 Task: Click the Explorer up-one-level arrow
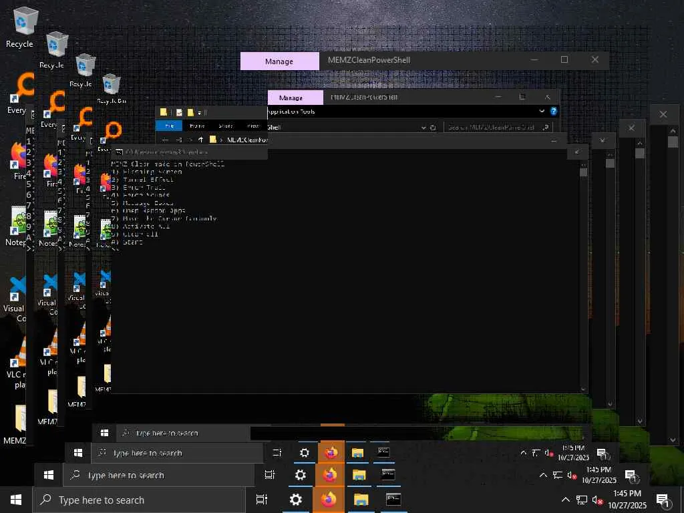[x=200, y=140]
